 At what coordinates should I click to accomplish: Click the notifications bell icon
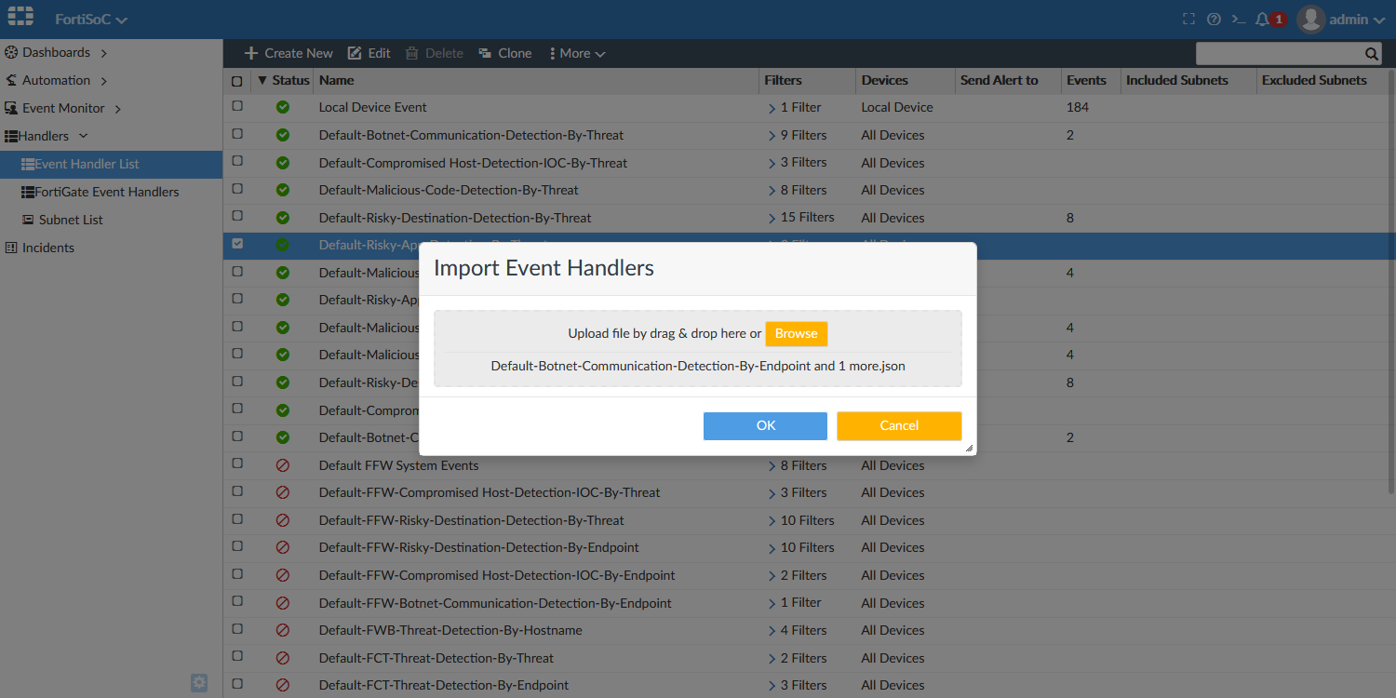(x=1263, y=18)
